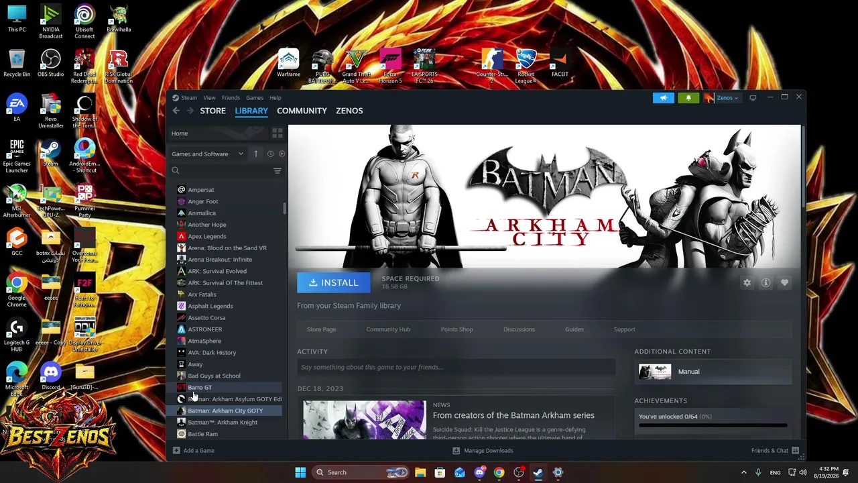Open the Windows Start menu
Image resolution: width=858 pixels, height=483 pixels.
click(300, 472)
